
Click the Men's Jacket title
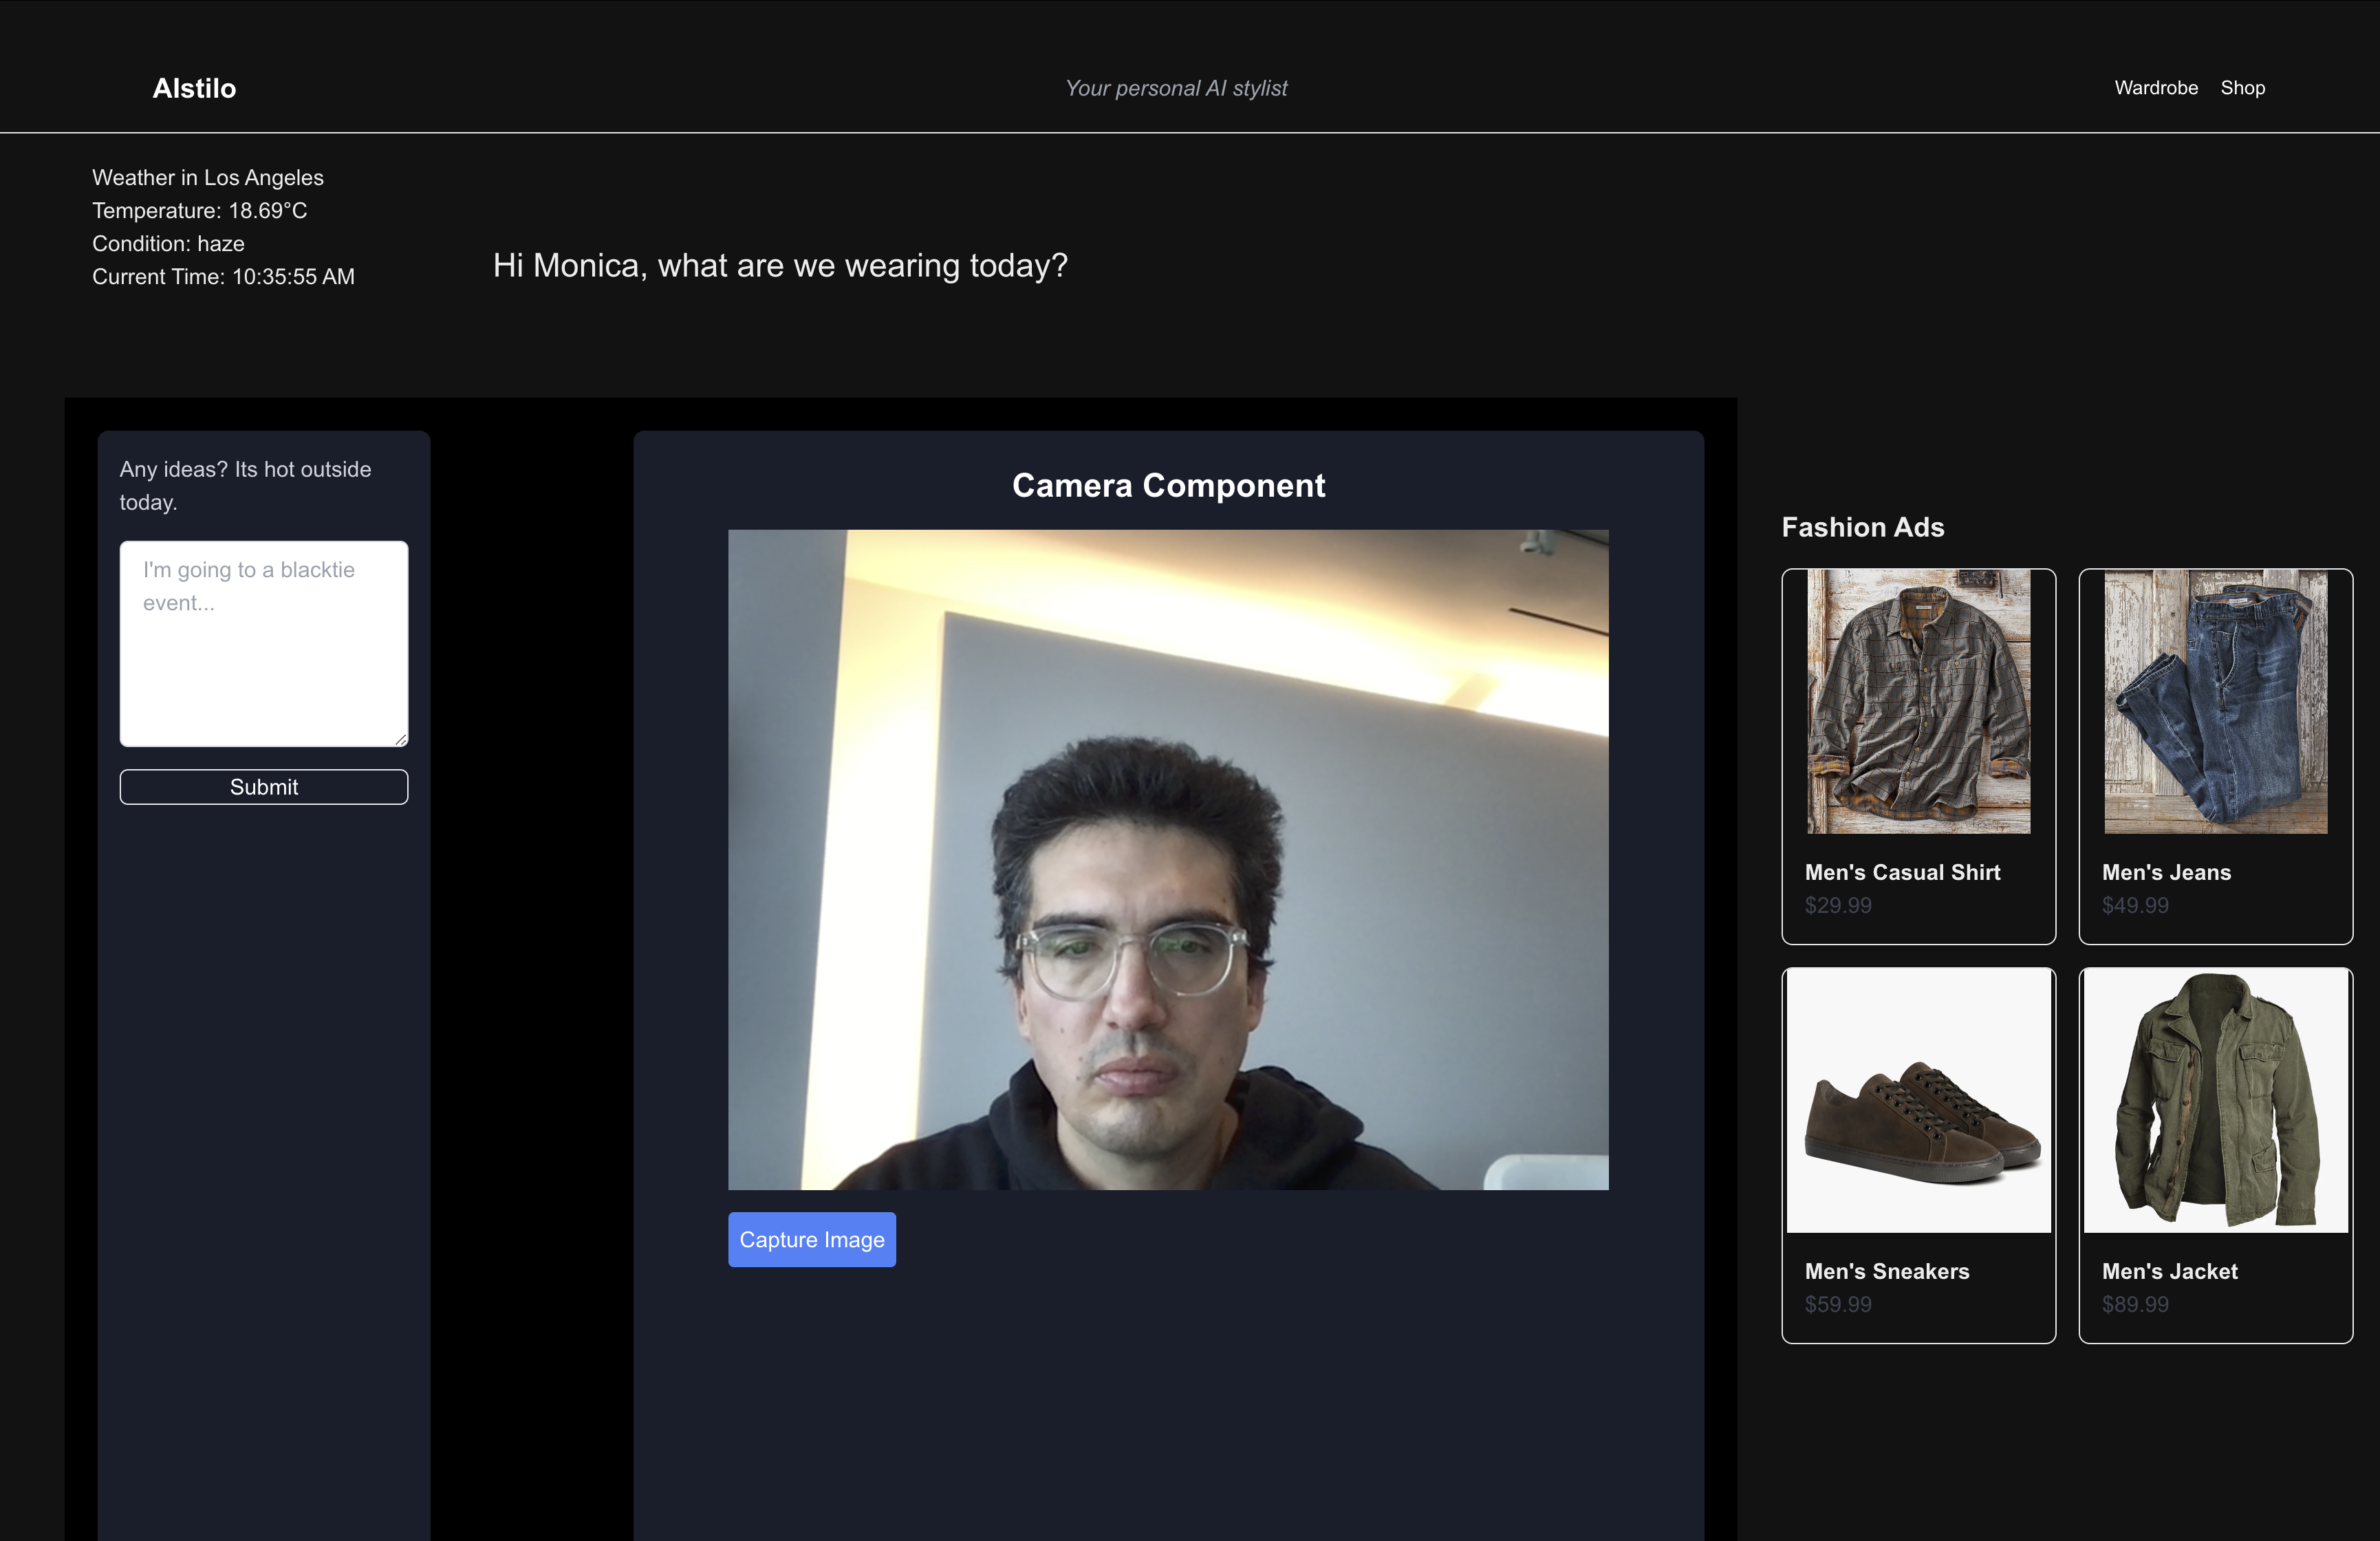coord(2169,1271)
